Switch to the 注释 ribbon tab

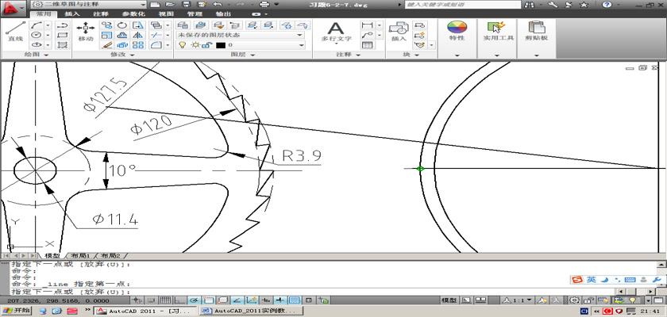(x=100, y=13)
